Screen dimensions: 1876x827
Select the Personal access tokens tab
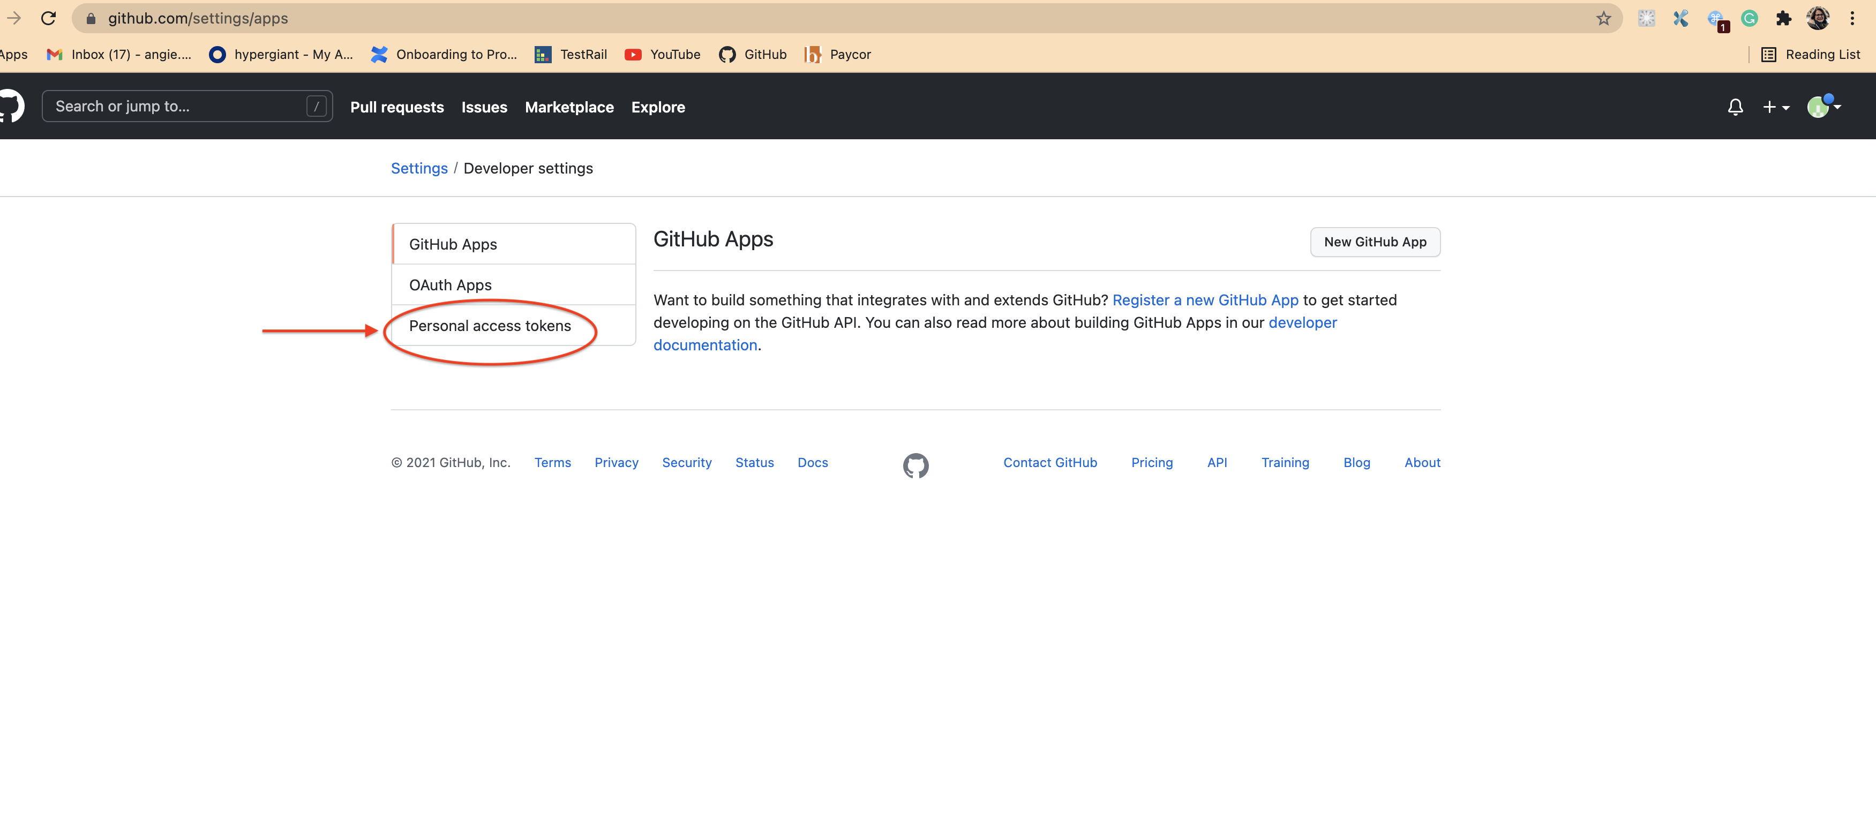(x=490, y=326)
